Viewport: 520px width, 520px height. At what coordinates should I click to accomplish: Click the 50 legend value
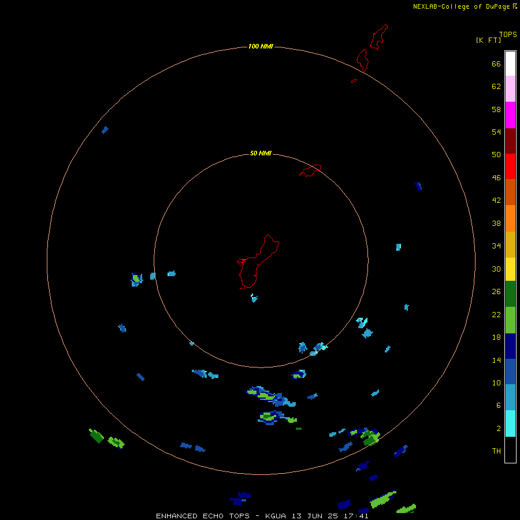(x=496, y=155)
